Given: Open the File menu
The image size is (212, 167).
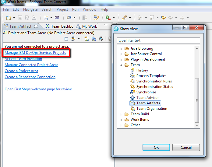Looking at the screenshot, I should pyautogui.click(x=6, y=9).
